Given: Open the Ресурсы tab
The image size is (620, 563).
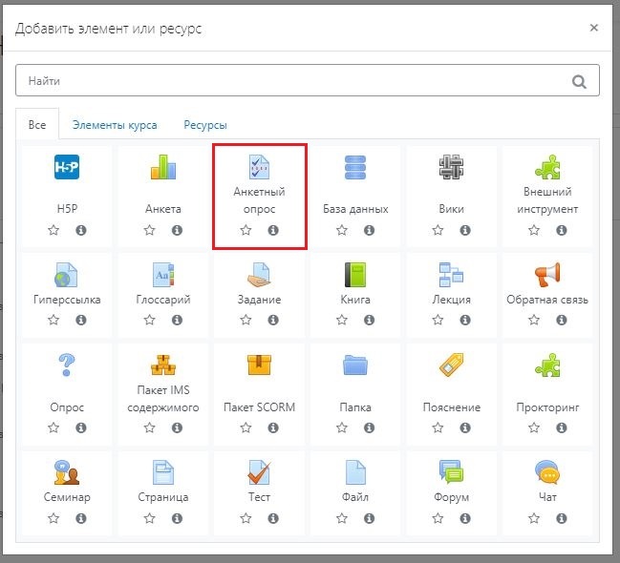Looking at the screenshot, I should tap(205, 125).
